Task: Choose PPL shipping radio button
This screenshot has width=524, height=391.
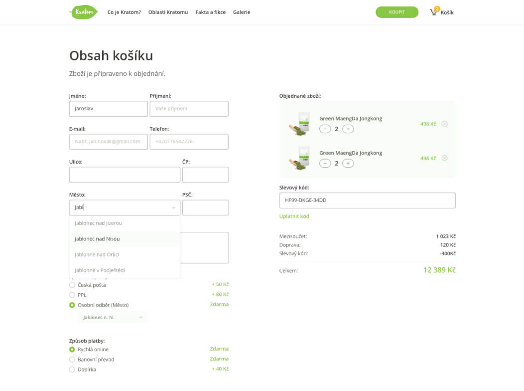Action: [72, 295]
